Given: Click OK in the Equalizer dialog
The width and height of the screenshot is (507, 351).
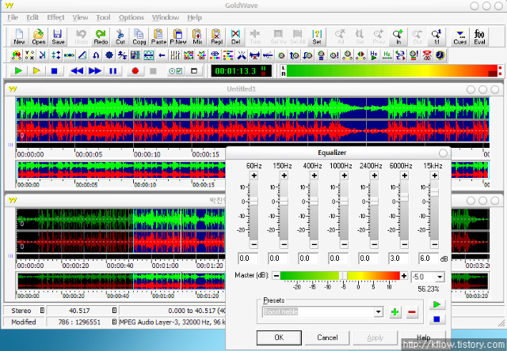Looking at the screenshot, I should click(x=279, y=338).
